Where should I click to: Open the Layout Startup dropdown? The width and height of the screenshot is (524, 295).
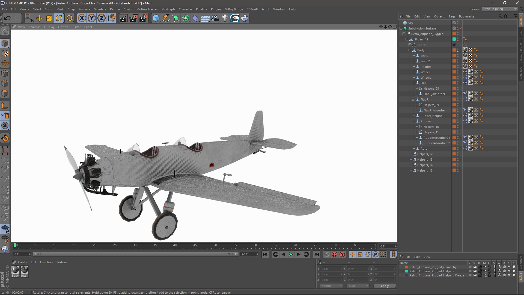[500, 9]
